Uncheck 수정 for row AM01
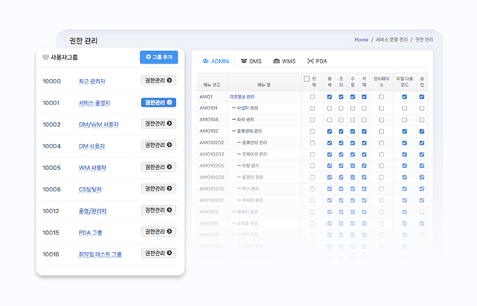477x306 pixels. (x=353, y=96)
